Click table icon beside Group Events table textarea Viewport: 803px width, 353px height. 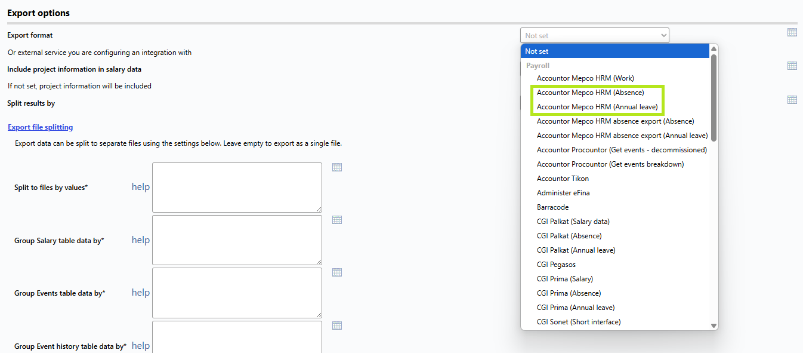(337, 272)
